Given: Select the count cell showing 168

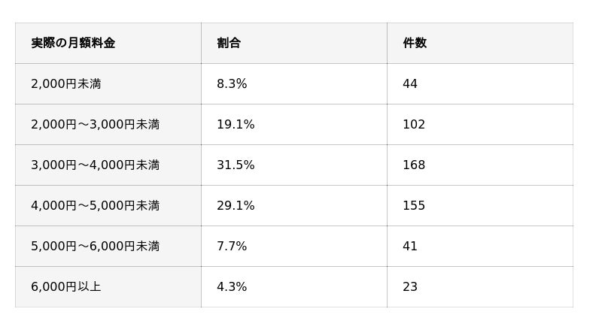Looking at the screenshot, I should point(414,165).
